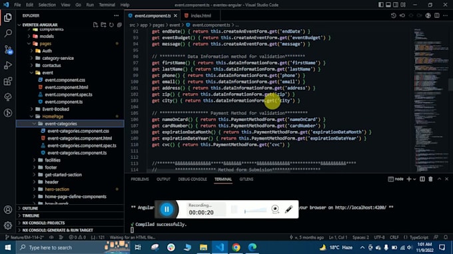
Task: Open event-categories.component.ts file
Action: point(77,152)
